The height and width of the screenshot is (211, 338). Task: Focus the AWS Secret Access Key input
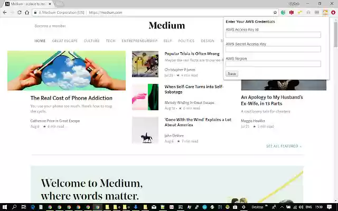point(273,50)
